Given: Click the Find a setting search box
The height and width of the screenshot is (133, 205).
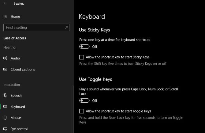Looking at the screenshot, I should click(x=34, y=27).
